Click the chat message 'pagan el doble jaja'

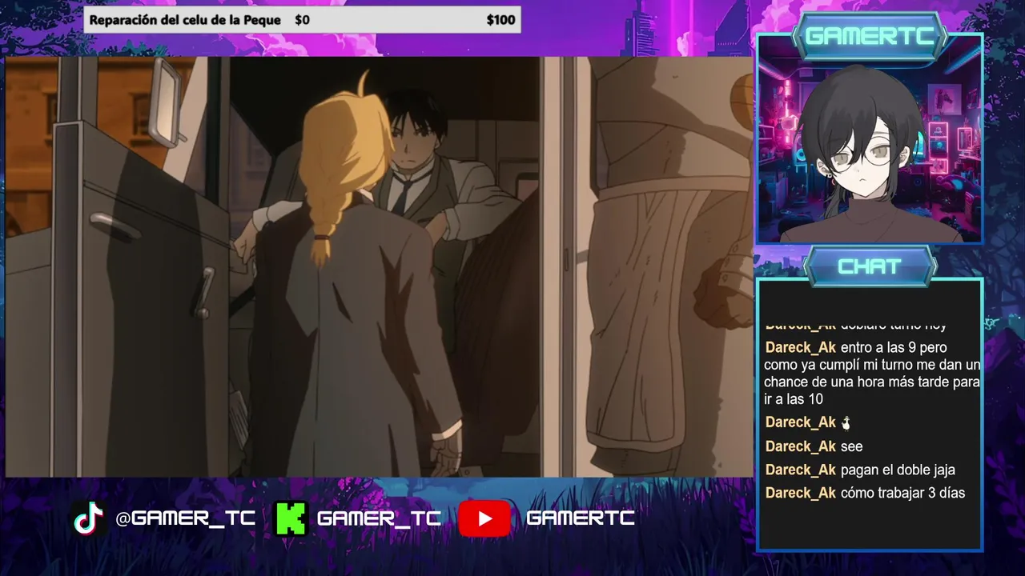pyautogui.click(x=898, y=470)
